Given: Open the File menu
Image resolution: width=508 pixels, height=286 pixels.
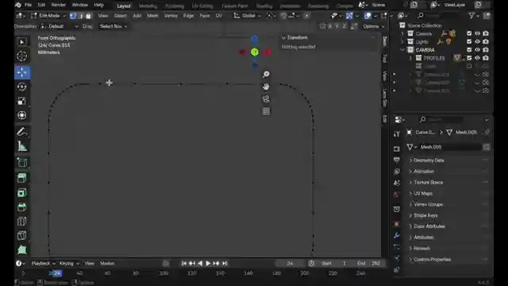Looking at the screenshot, I should click(x=29, y=5).
